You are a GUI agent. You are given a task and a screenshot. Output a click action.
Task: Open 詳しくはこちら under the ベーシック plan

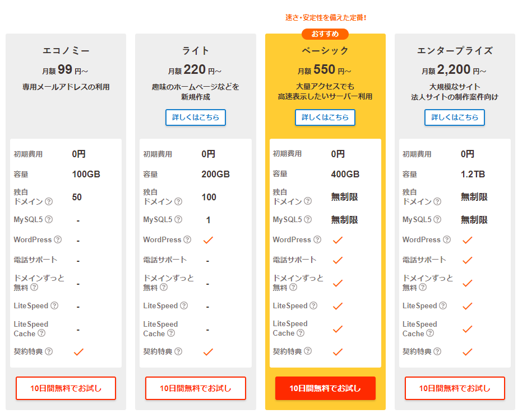325,117
